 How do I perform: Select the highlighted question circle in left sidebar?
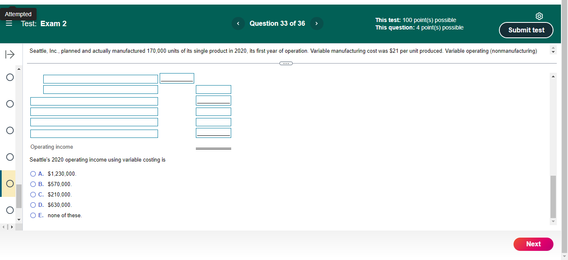point(9,183)
